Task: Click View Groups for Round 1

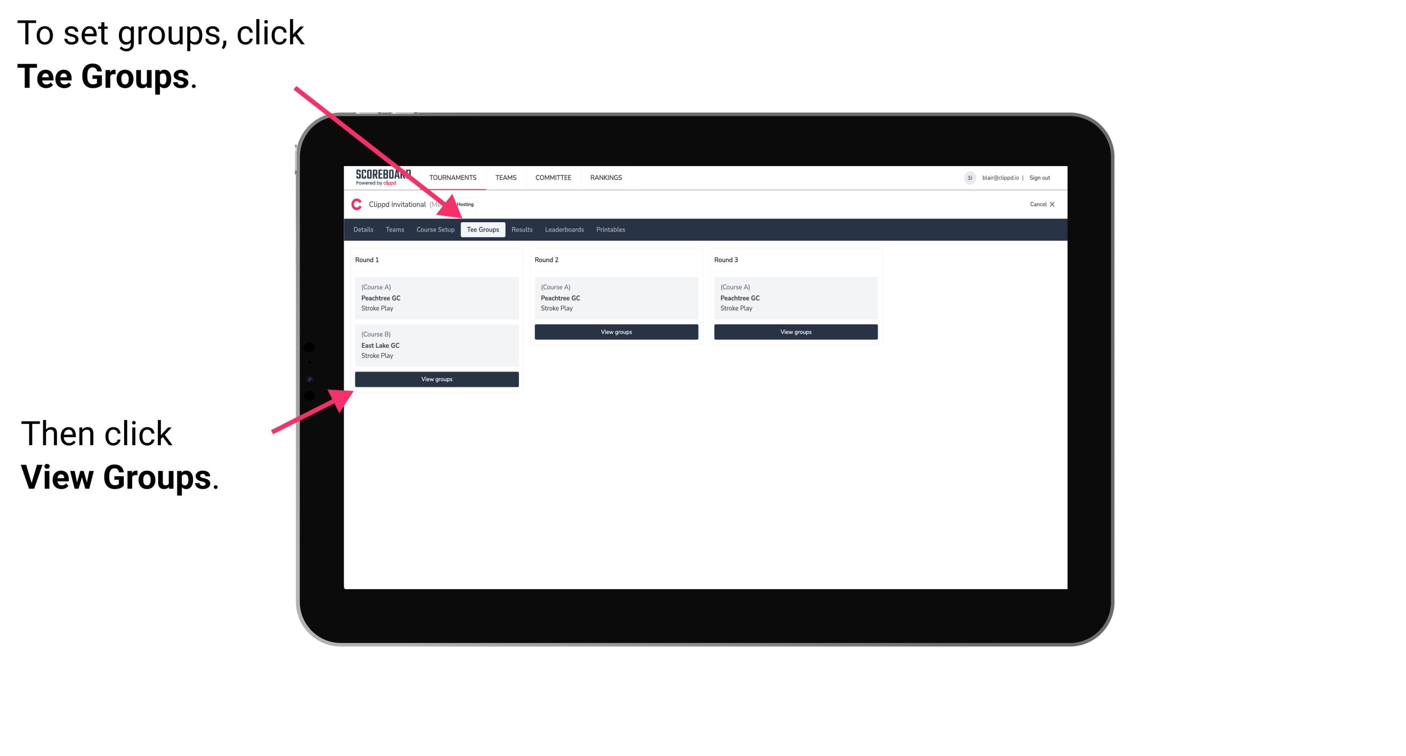Action: click(438, 379)
